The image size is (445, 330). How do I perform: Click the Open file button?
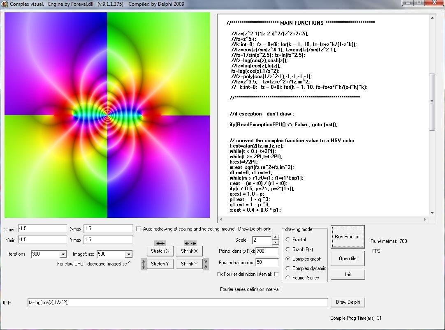348,258
